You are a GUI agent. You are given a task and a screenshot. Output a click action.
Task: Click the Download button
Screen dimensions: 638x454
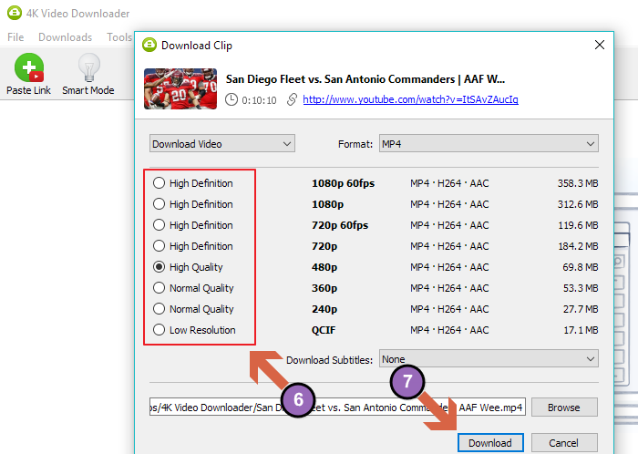490,443
